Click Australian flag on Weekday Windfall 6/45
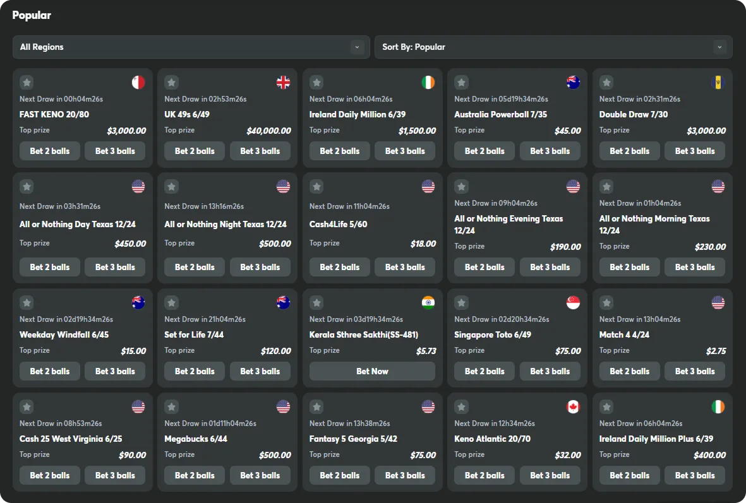 coord(138,302)
